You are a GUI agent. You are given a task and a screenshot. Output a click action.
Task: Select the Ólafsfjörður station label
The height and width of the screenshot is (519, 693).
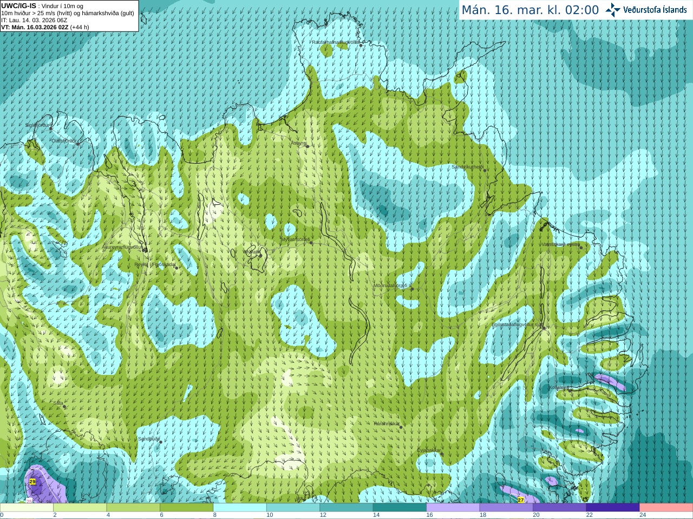click(64, 141)
